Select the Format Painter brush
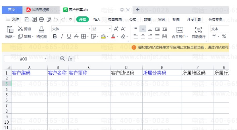 (41, 29)
